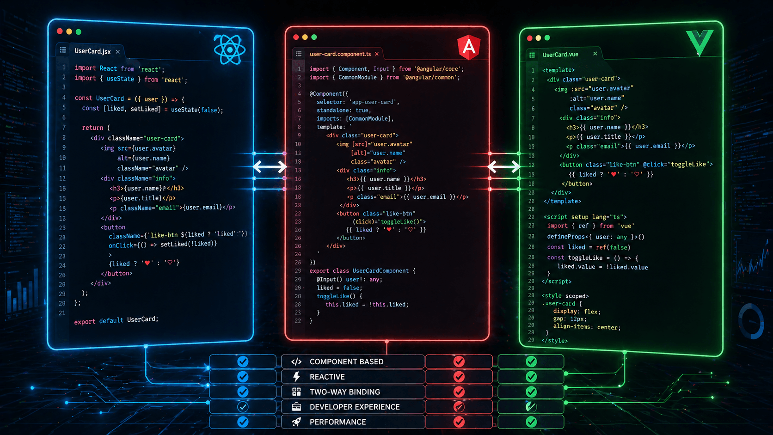Viewport: 773px width, 435px height.
Task: Click 'display: flex;' in the Vue style
Action: click(577, 312)
